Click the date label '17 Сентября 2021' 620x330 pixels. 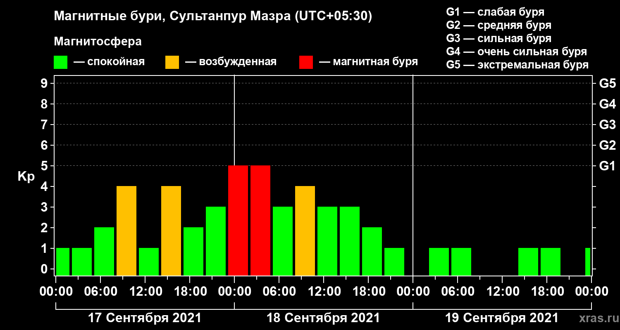click(145, 318)
